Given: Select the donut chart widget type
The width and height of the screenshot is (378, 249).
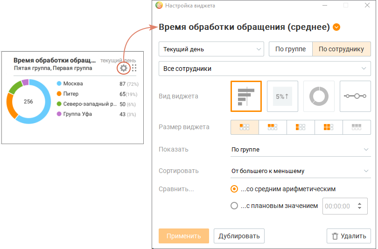Looking at the screenshot, I should (x=319, y=97).
